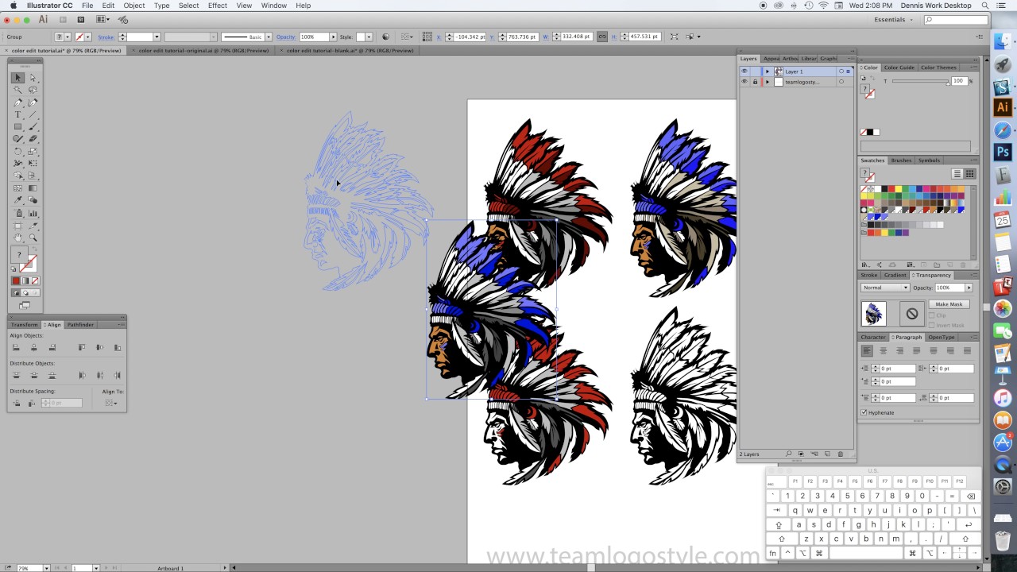Click the Stroke link in control bar
The width and height of the screenshot is (1017, 572).
(106, 37)
